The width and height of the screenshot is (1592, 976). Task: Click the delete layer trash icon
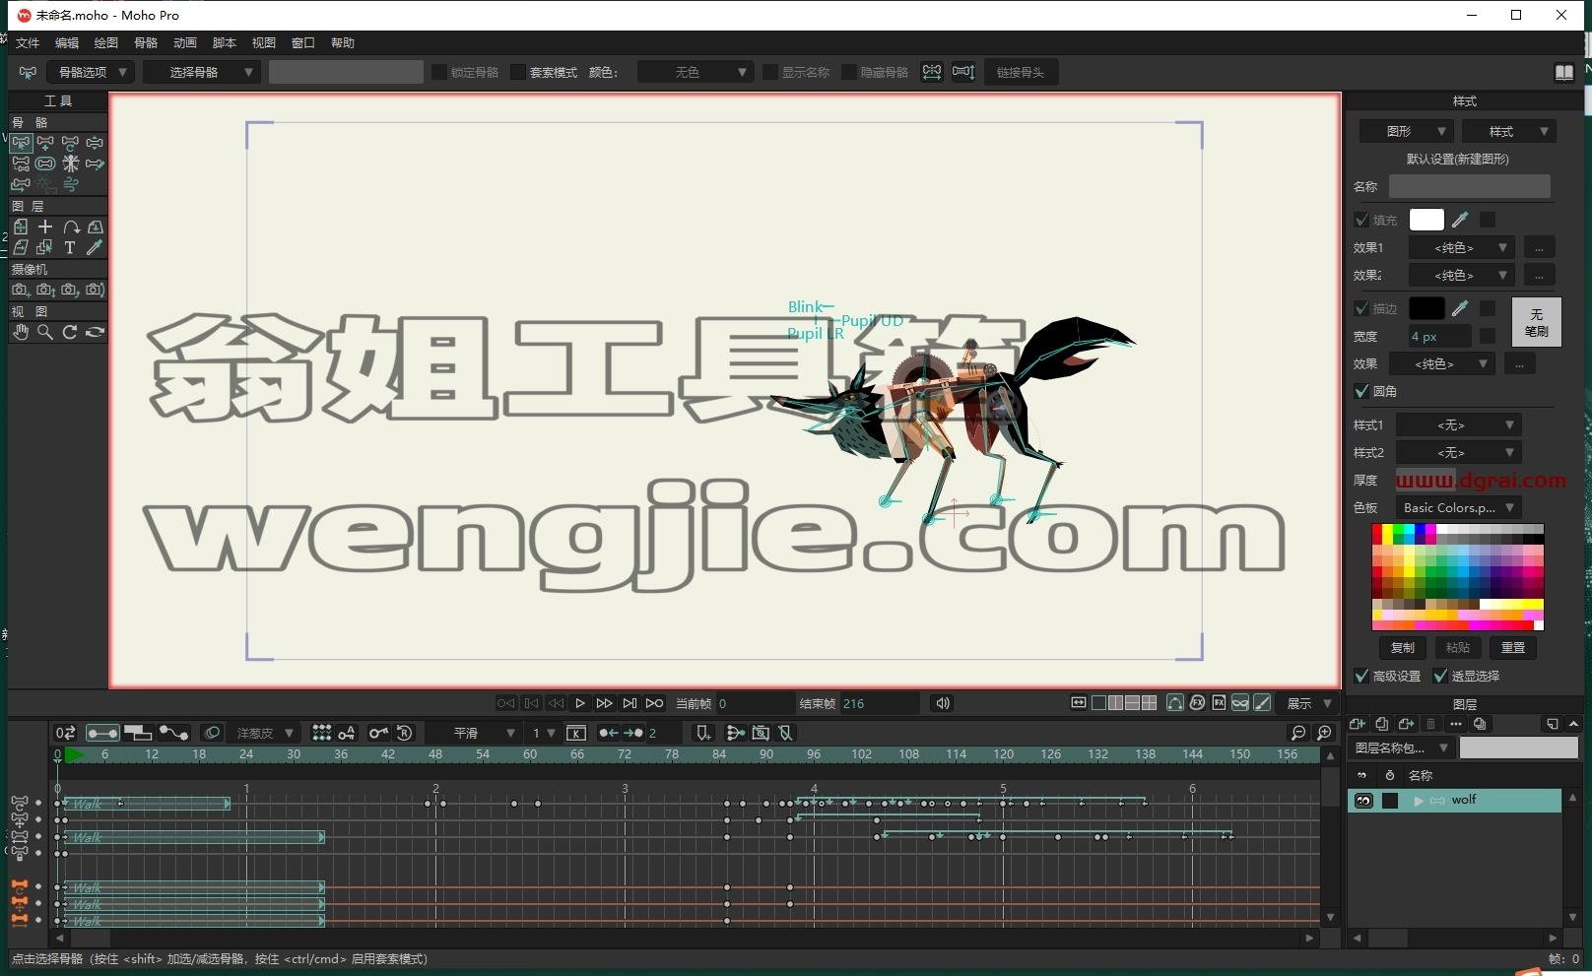[1431, 724]
